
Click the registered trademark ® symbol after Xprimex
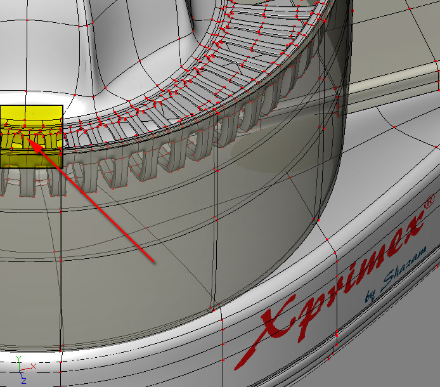coord(430,202)
